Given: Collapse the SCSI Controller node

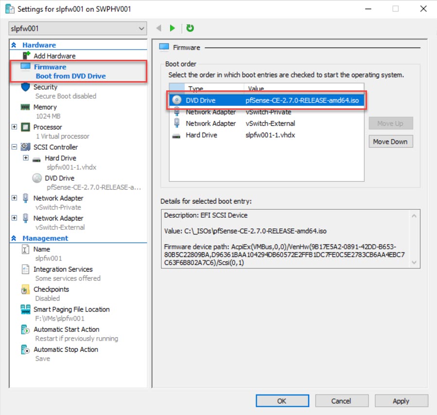Looking at the screenshot, I should coord(14,147).
